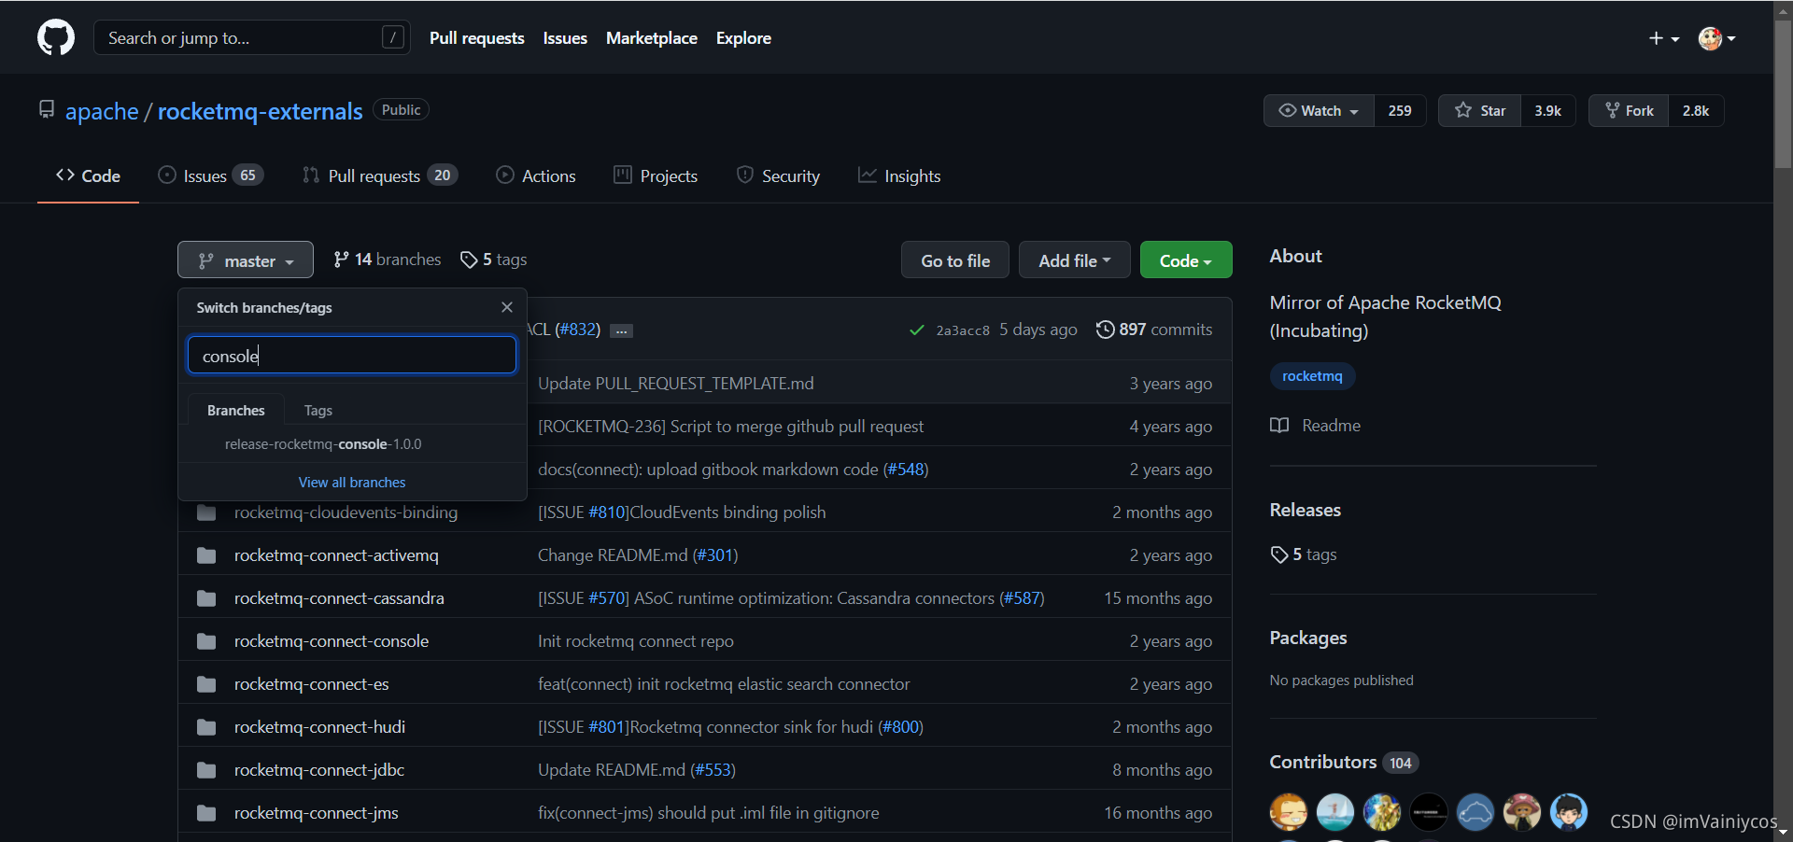Open rocketmq-connect-activemq folder
This screenshot has width=1793, height=842.
(336, 555)
